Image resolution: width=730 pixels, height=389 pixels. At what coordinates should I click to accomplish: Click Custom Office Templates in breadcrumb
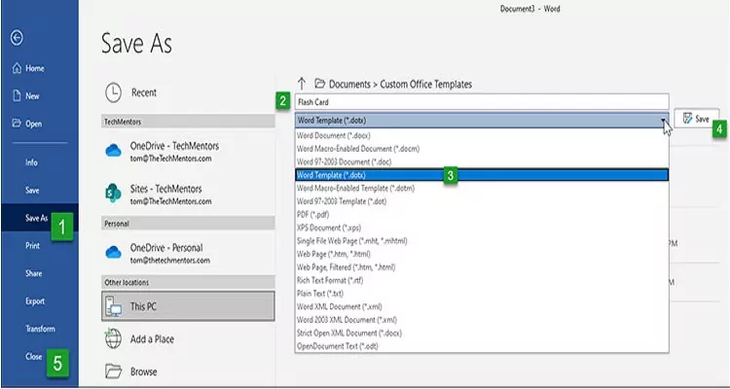click(426, 85)
